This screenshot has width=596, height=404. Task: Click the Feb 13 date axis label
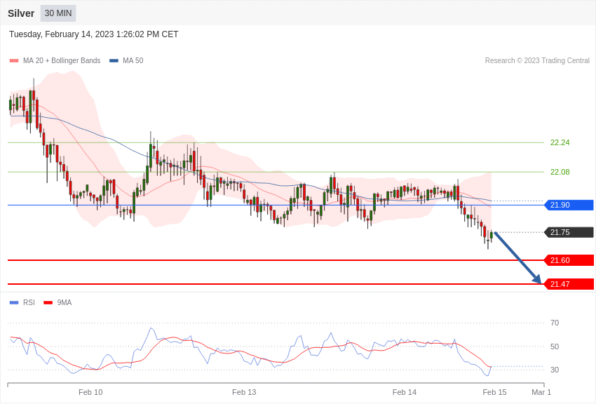pos(244,392)
